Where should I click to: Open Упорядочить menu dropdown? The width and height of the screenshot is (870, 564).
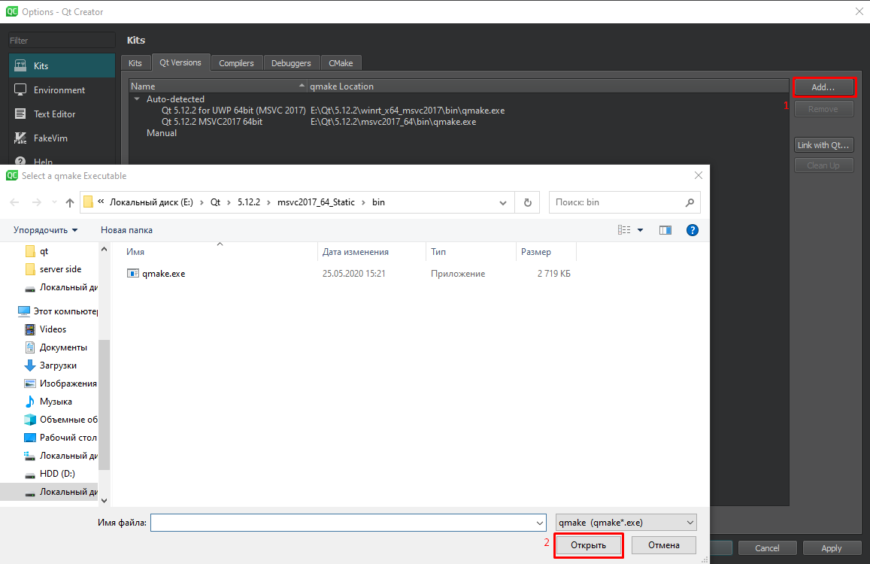pyautogui.click(x=46, y=230)
